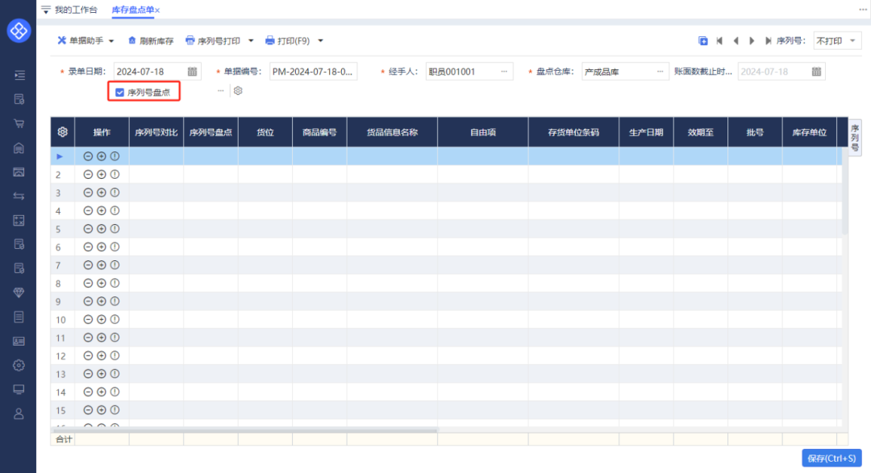This screenshot has height=473, width=871.
Task: Open the 序列号 print option dropdown
Action: (837, 40)
